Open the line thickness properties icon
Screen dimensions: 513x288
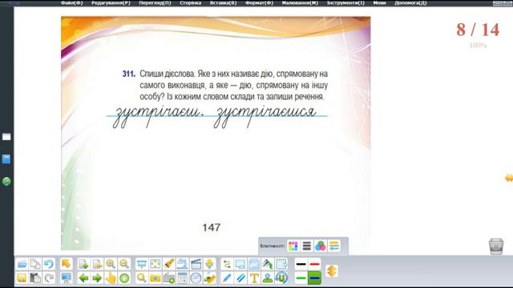tap(307, 246)
